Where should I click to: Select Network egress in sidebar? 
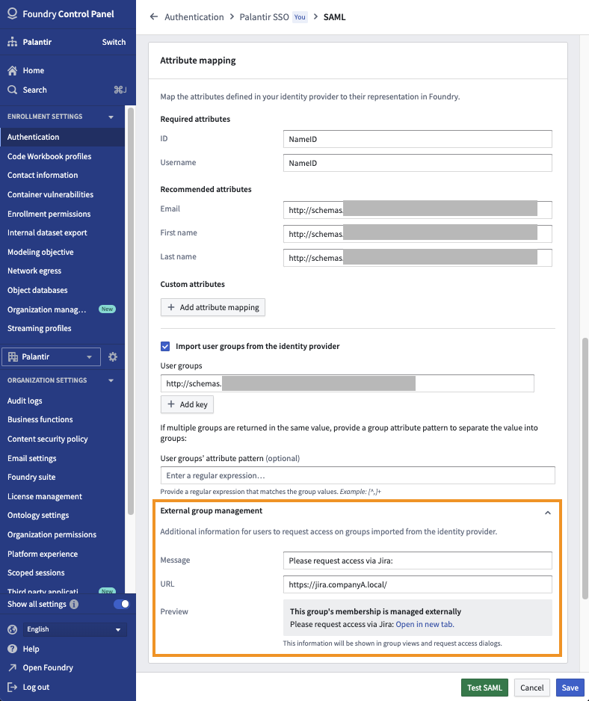pos(34,271)
